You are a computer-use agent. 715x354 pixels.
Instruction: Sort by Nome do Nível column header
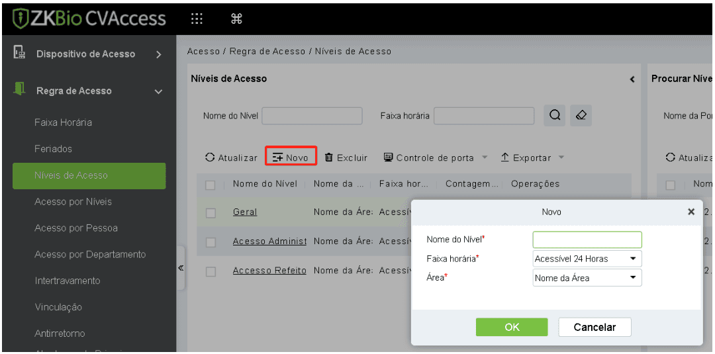tap(265, 184)
